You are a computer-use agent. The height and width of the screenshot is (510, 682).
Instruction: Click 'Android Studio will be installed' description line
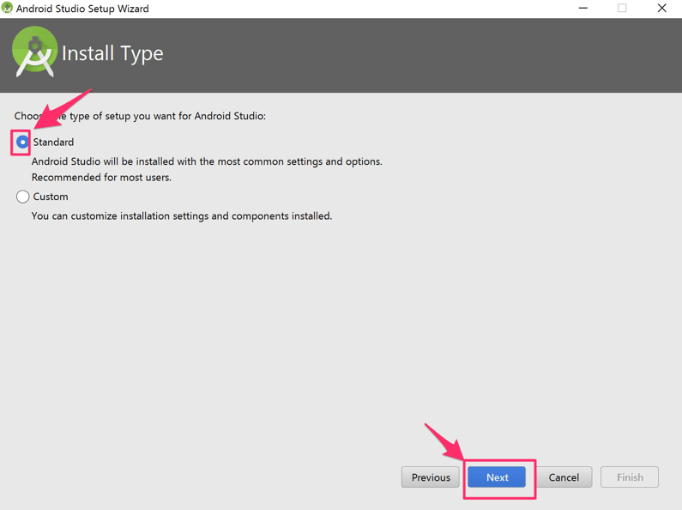tap(207, 161)
